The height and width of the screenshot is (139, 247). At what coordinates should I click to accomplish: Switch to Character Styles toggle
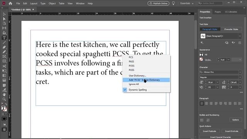point(231,29)
